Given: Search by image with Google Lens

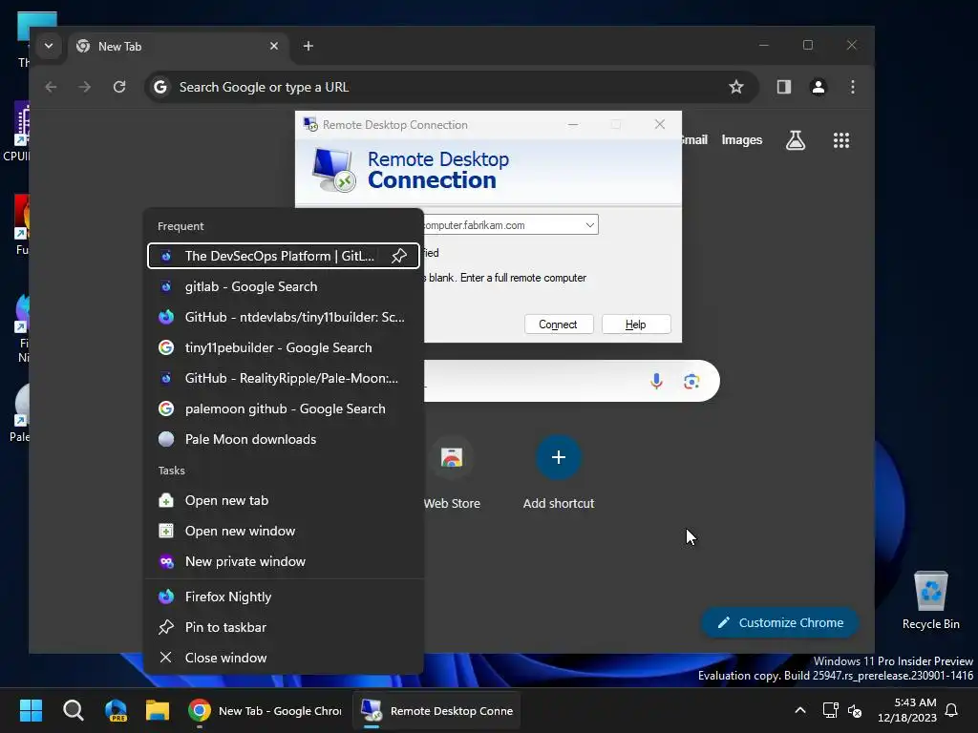Looking at the screenshot, I should pos(691,381).
